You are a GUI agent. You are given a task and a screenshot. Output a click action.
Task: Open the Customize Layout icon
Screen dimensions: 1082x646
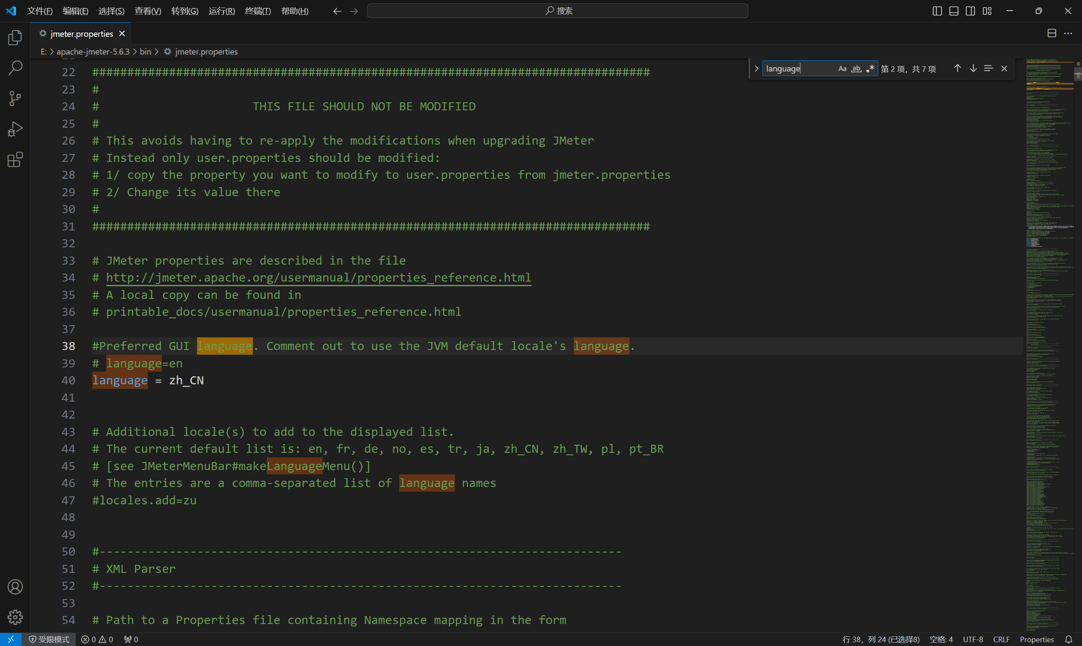[x=987, y=11]
